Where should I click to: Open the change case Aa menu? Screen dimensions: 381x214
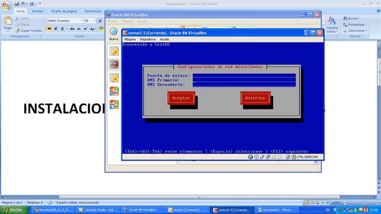coord(93,29)
